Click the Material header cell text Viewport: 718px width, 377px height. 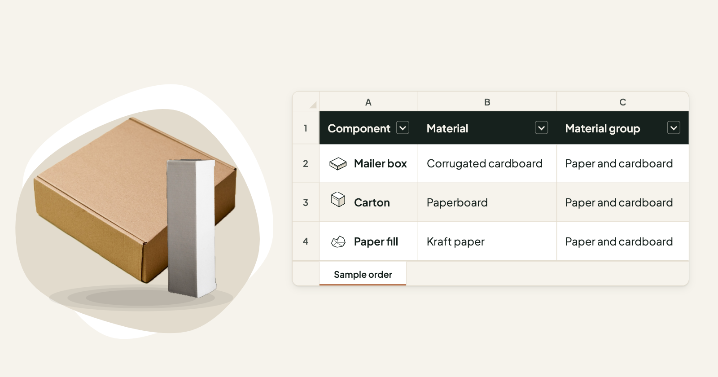447,128
